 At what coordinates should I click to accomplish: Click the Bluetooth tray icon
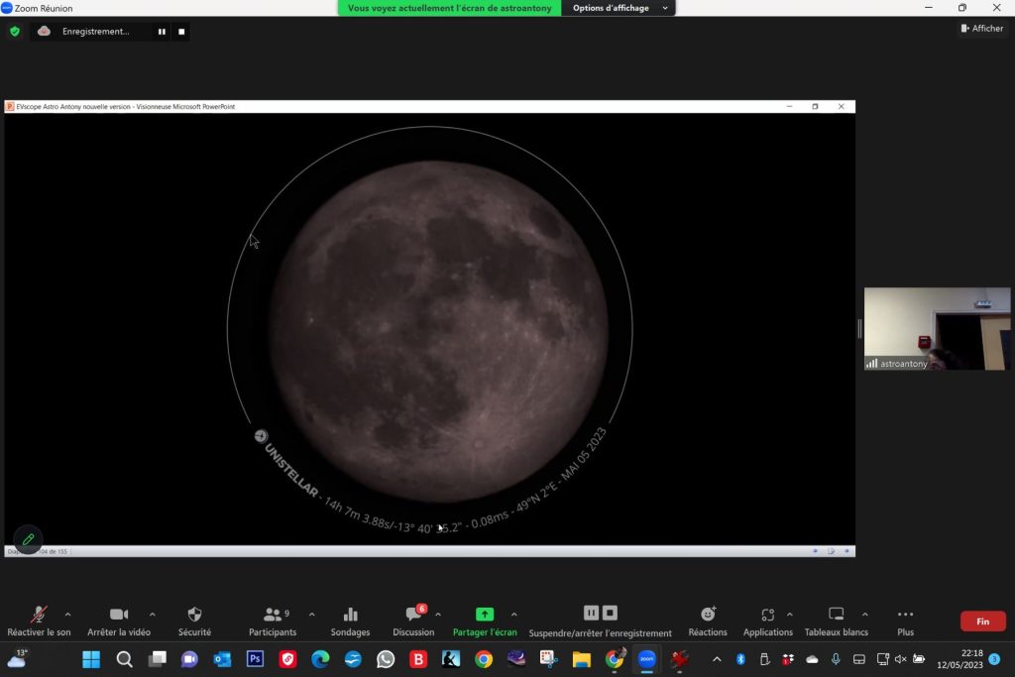coord(740,659)
